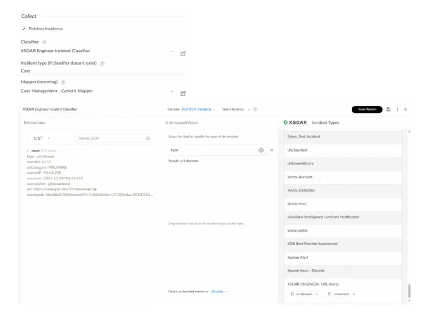Open the Pull from instance dropdown
The height and width of the screenshot is (315, 431).
tap(198, 109)
